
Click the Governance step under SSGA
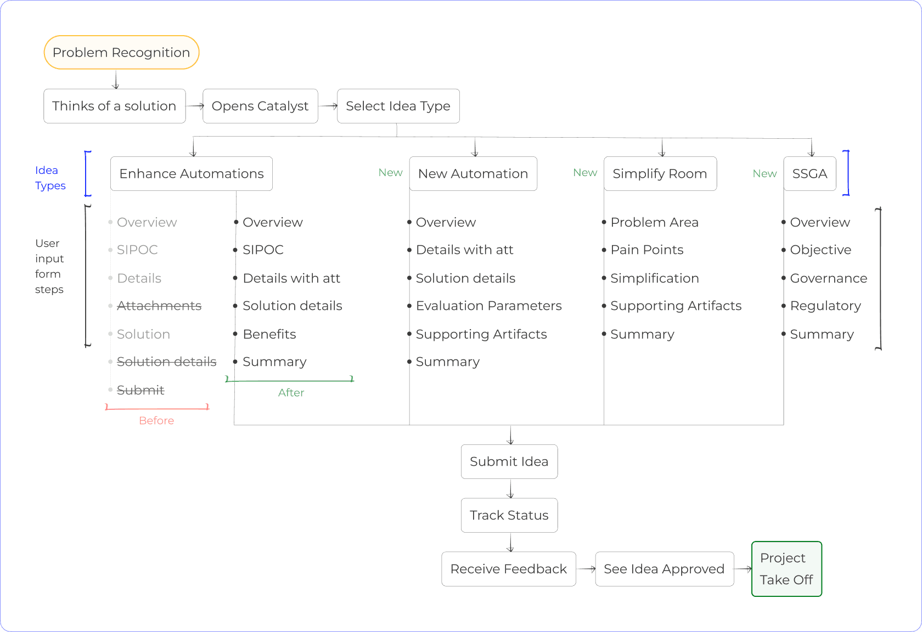[828, 279]
